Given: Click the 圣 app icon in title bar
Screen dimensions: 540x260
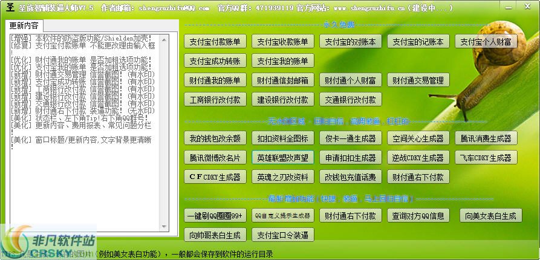Looking at the screenshot, I should point(10,7).
